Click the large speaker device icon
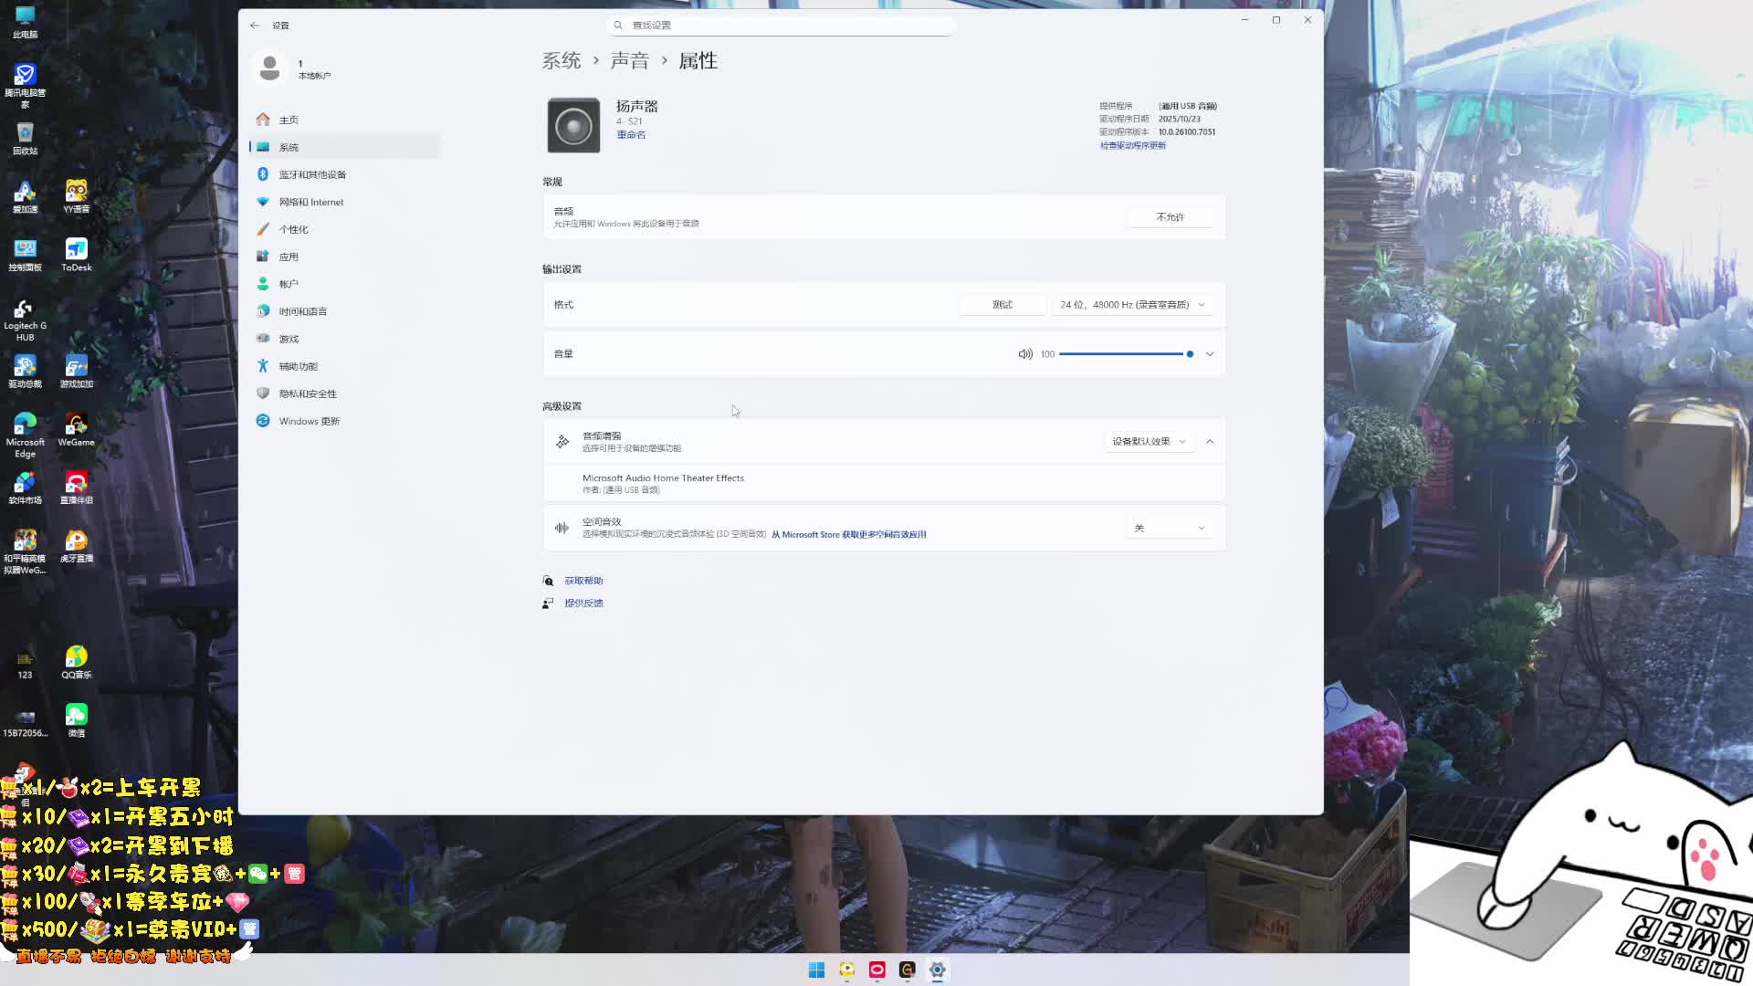The width and height of the screenshot is (1753, 986). [573, 125]
